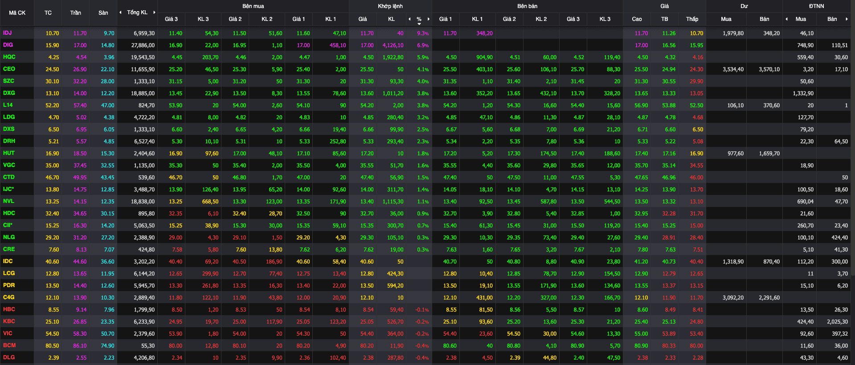Click the Khớp lệnh group header

(390, 6)
